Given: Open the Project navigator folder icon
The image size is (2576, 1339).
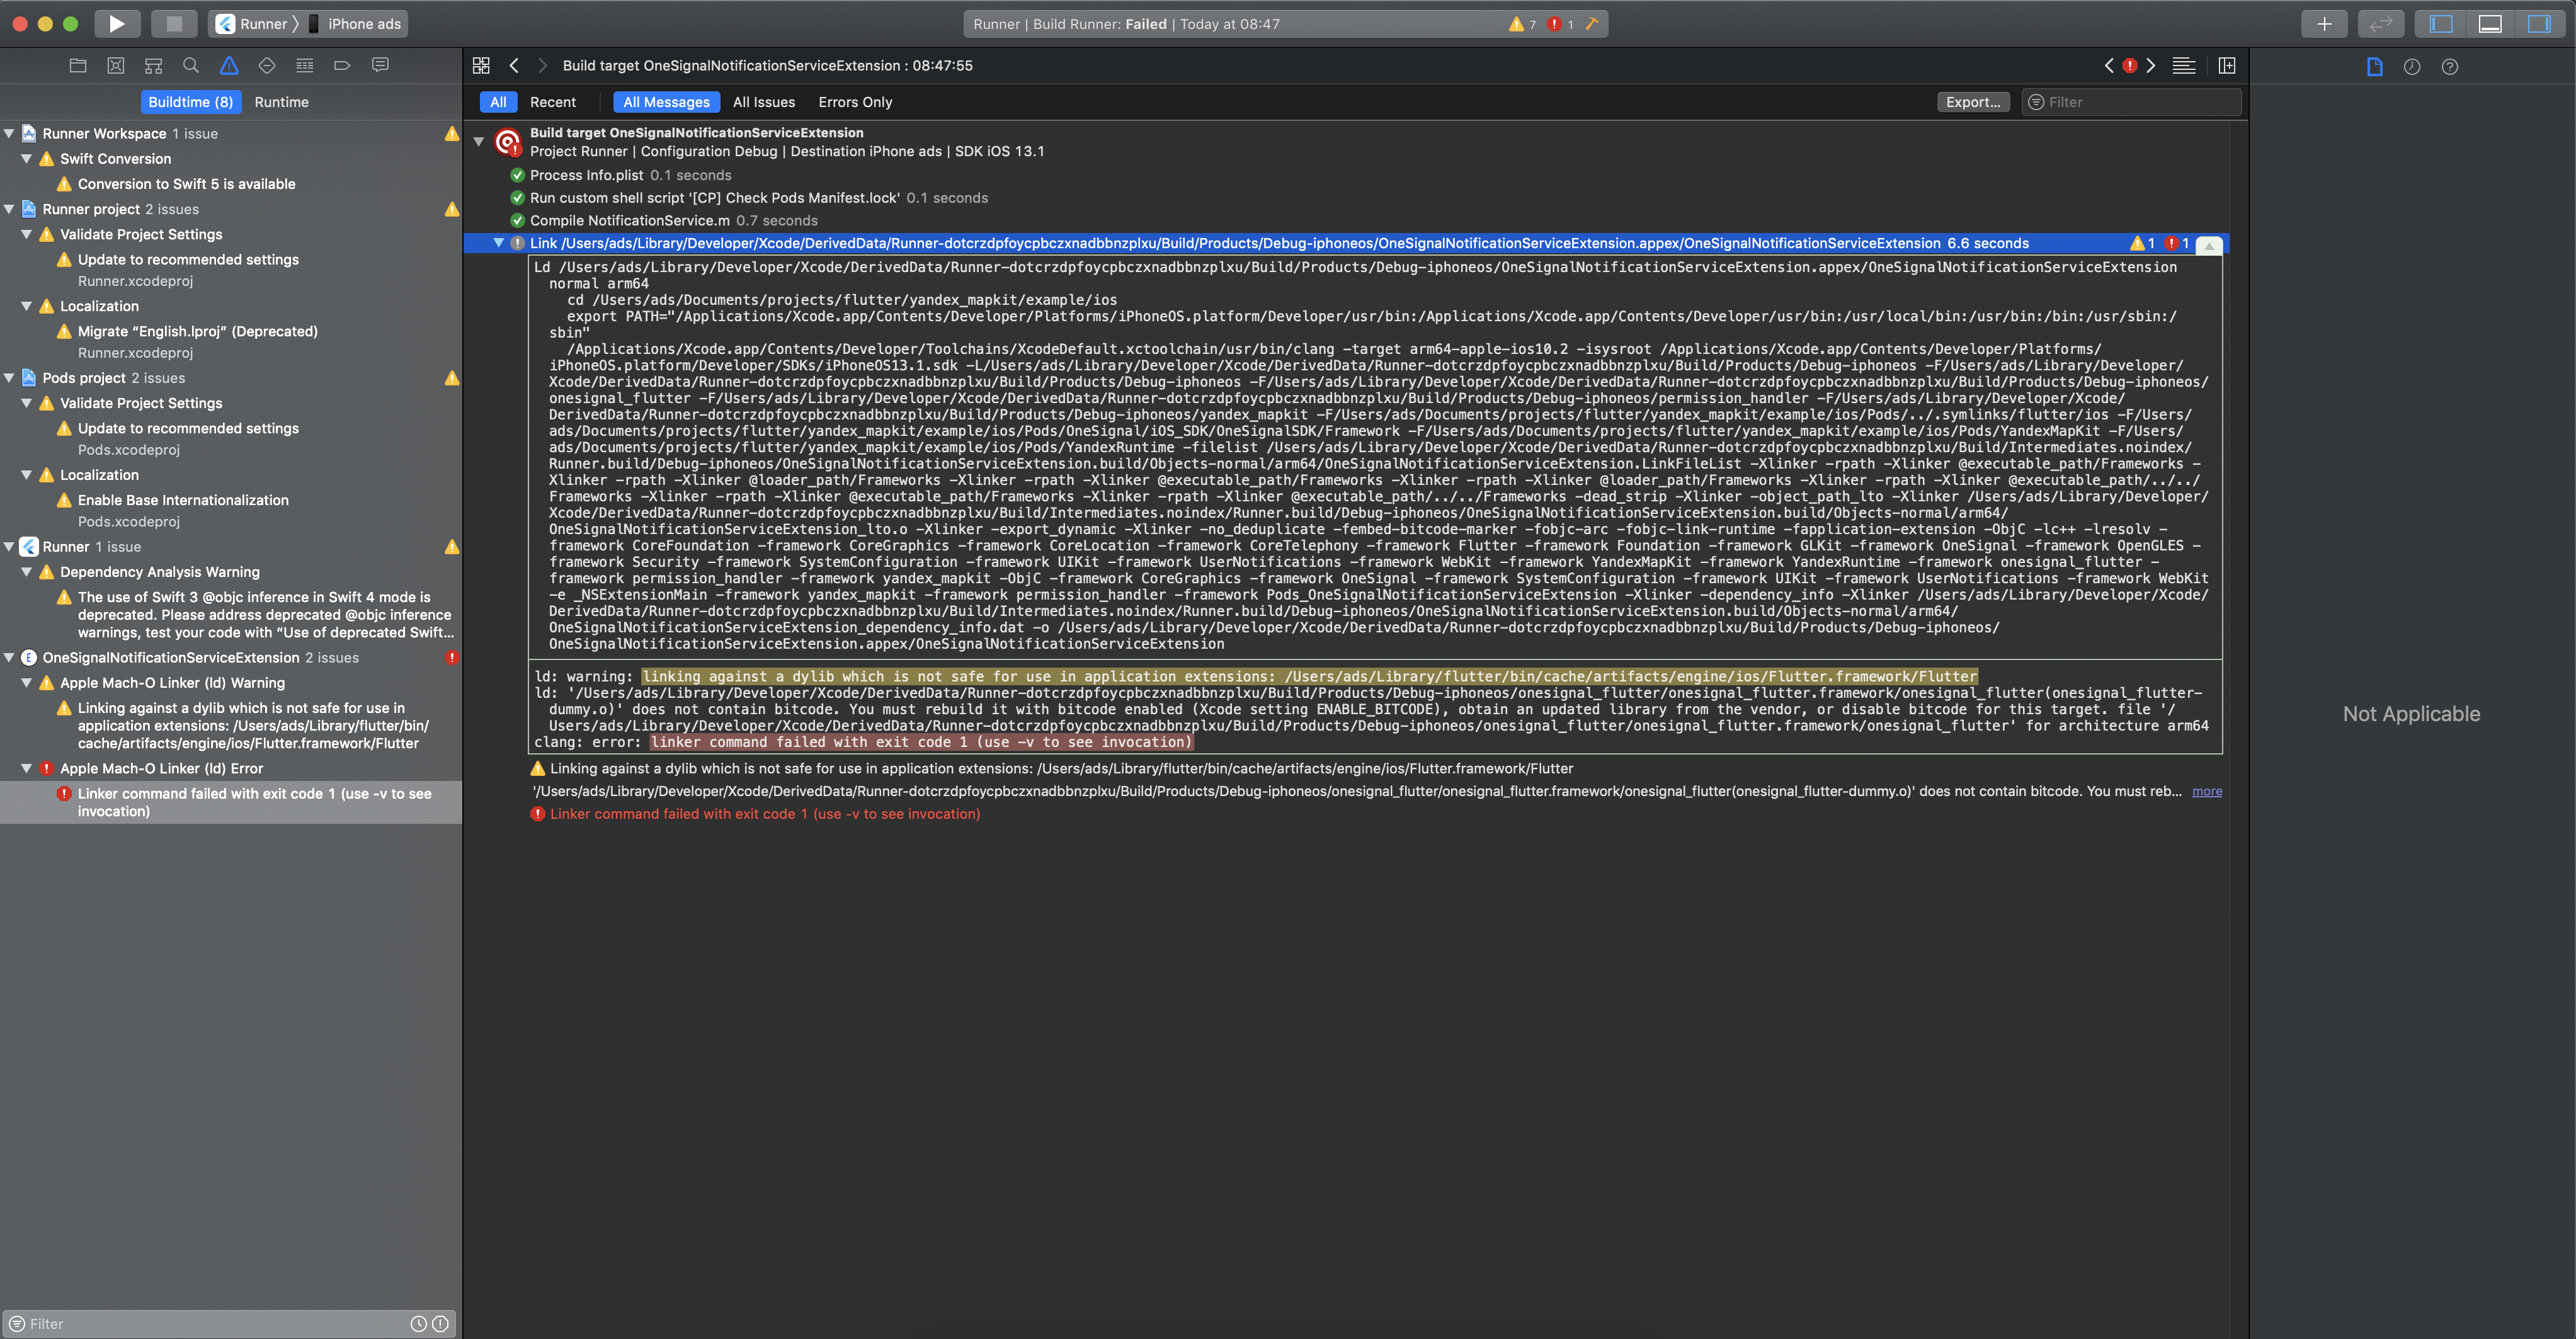Looking at the screenshot, I should 78,66.
